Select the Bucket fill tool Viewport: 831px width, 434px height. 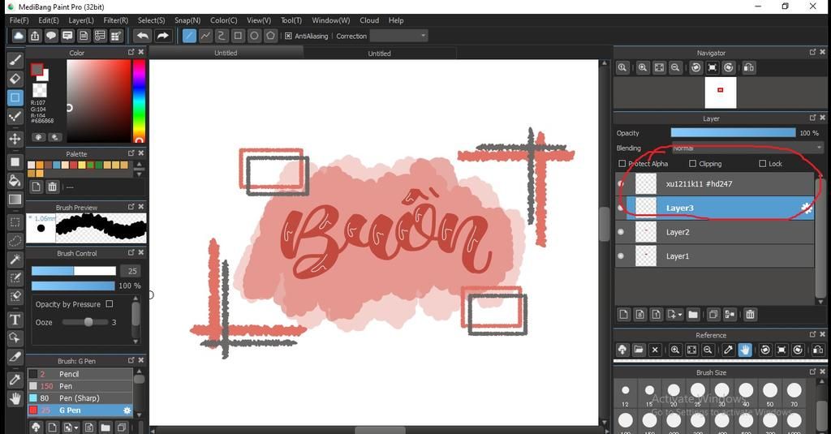pyautogui.click(x=15, y=181)
